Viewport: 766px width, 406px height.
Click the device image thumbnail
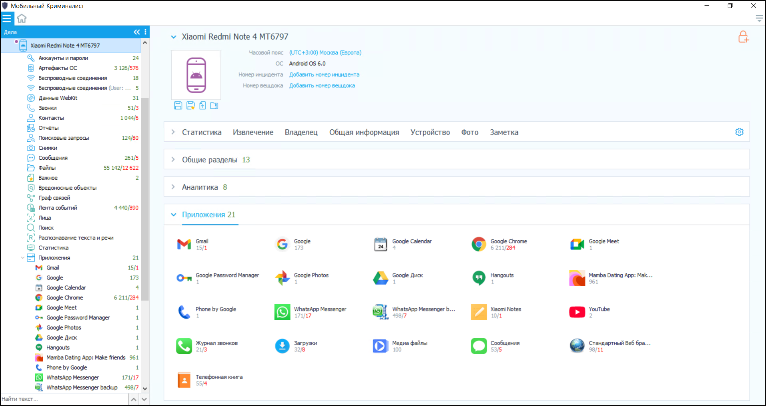click(196, 75)
